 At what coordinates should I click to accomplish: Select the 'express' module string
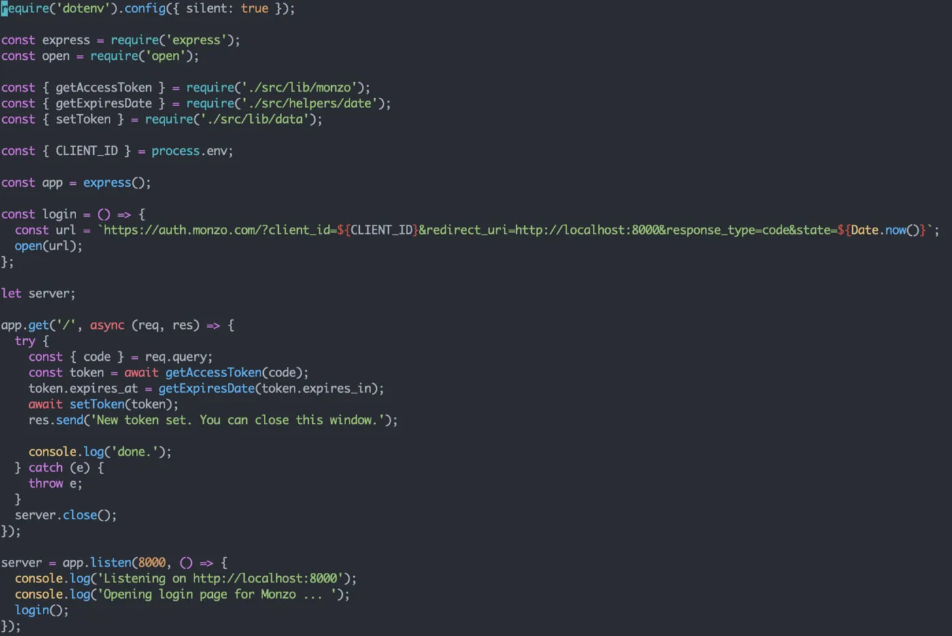197,39
